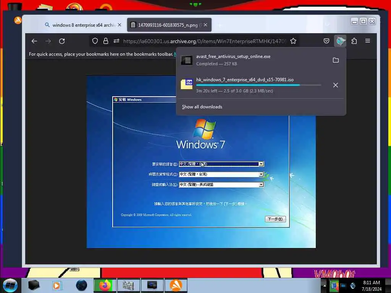Close the windows 8 enterprise x64 tab
Screen dimensions: 391x293
pos(120,25)
